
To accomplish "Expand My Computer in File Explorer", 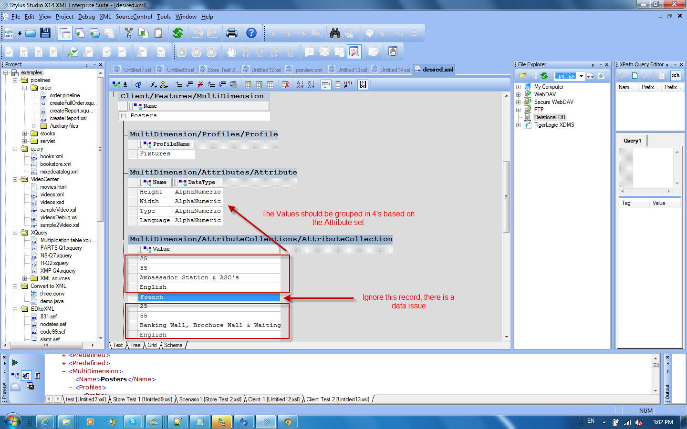I will (x=519, y=87).
